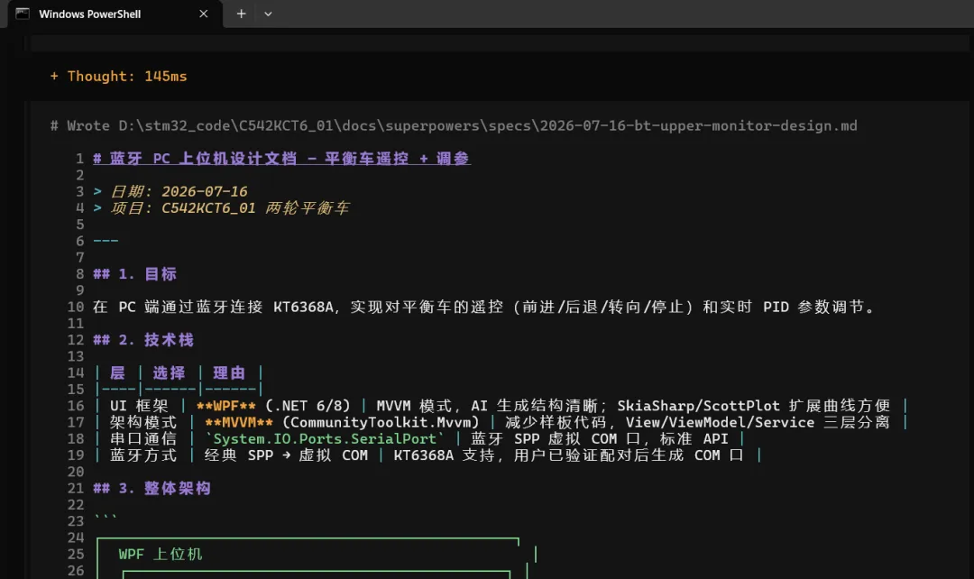Open a new tab with plus button
Image resolution: width=974 pixels, height=579 pixels.
tap(241, 14)
